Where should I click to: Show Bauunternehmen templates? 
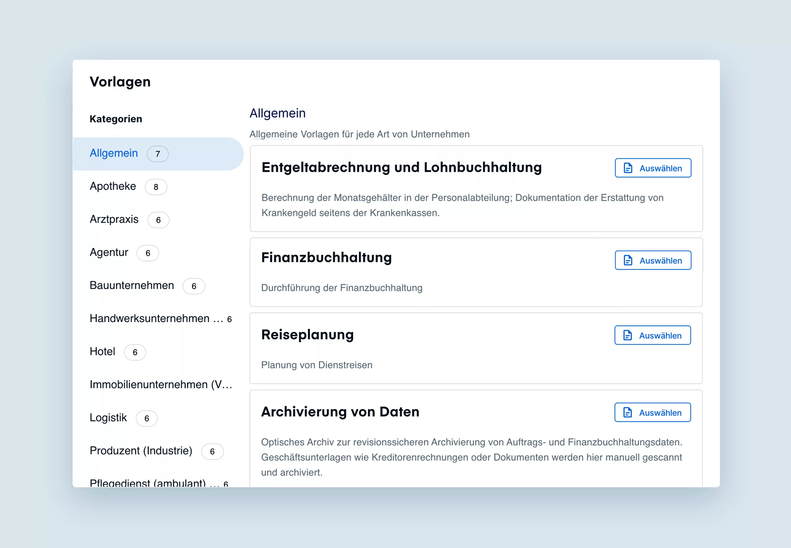tap(158, 286)
